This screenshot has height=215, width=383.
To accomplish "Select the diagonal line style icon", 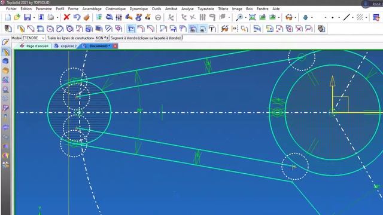I will pos(346,17).
